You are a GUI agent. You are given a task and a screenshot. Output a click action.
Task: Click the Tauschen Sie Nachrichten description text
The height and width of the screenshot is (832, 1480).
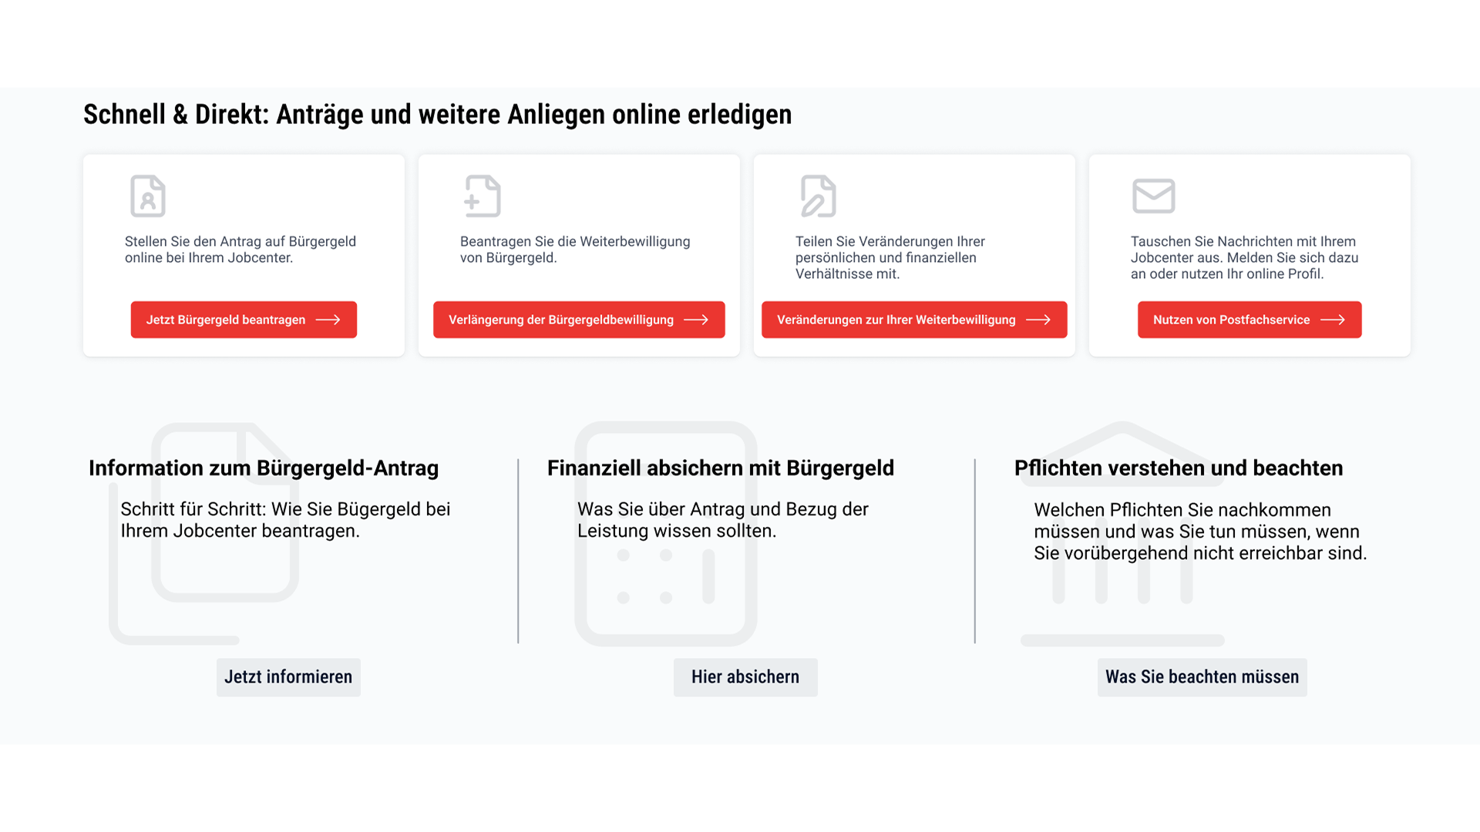click(x=1244, y=257)
